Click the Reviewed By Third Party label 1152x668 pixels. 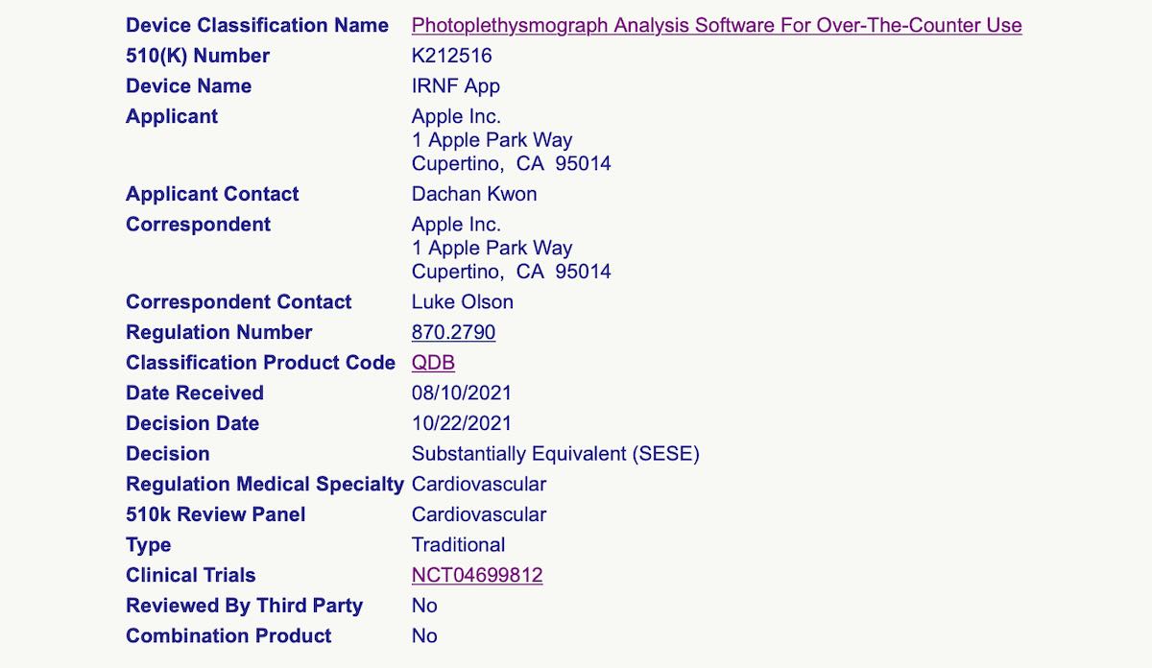(244, 606)
